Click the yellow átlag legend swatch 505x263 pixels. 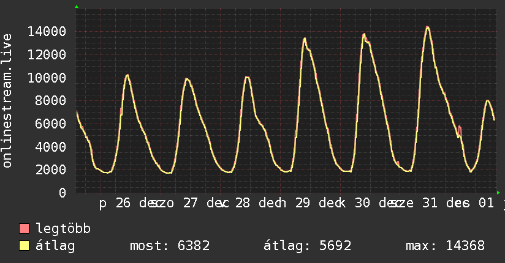[x=24, y=246]
